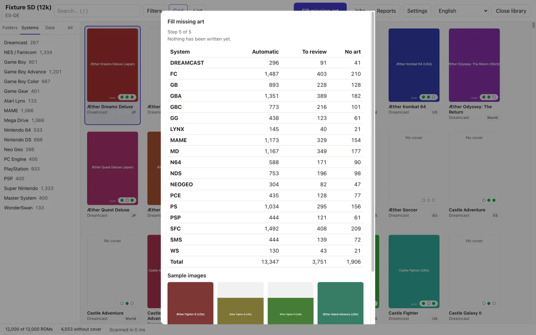Click the Æther Island Advance sample image

coord(340,303)
